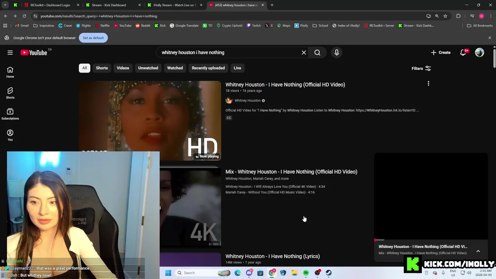Open Microsoft Edge from the taskbar
Image resolution: width=496 pixels, height=279 pixels.
tap(238, 273)
